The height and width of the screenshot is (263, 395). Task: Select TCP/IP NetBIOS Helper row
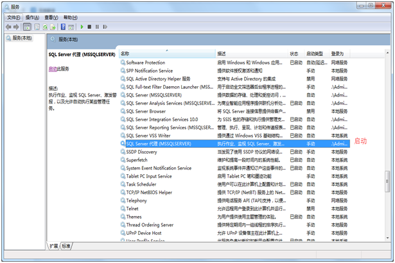[x=235, y=192]
